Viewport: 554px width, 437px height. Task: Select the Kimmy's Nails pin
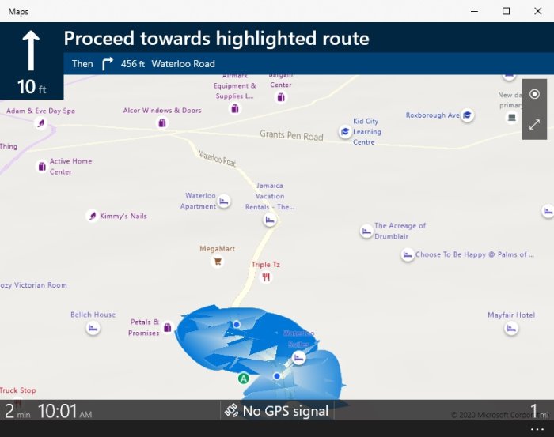click(93, 216)
